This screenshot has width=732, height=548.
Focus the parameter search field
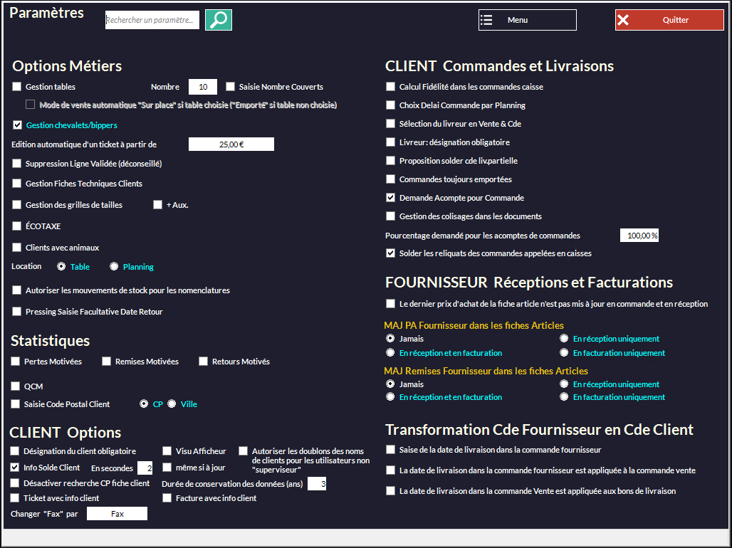coord(152,21)
